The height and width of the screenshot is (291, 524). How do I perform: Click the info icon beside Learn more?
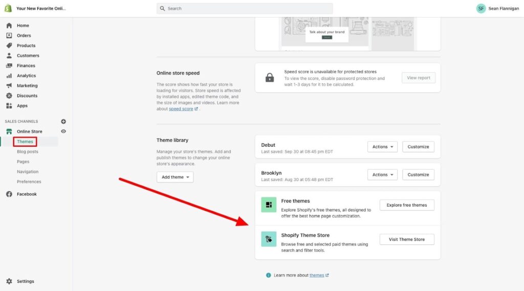pyautogui.click(x=268, y=275)
